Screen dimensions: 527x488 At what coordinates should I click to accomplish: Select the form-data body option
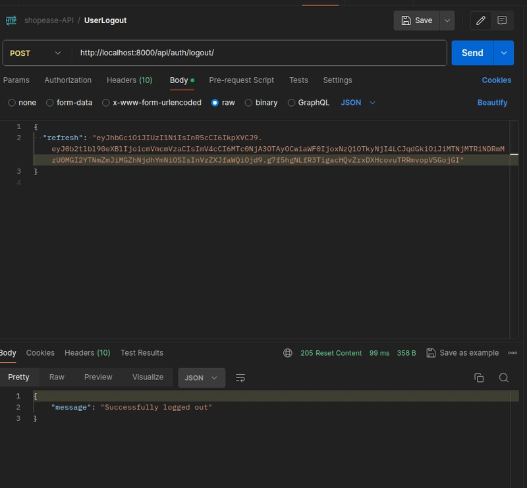pos(50,103)
